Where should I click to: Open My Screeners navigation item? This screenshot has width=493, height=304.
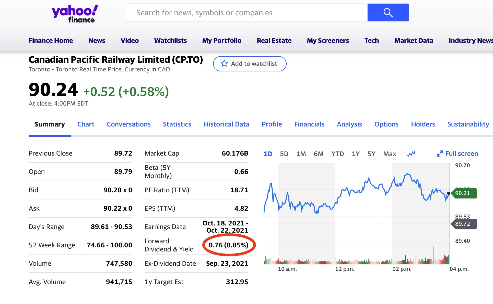[x=328, y=41]
